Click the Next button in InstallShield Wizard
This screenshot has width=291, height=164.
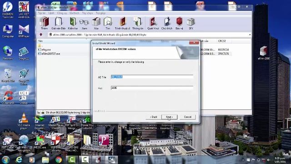[x=169, y=117]
